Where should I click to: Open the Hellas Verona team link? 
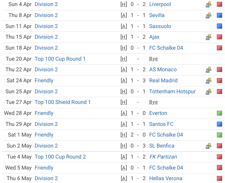tap(166, 178)
